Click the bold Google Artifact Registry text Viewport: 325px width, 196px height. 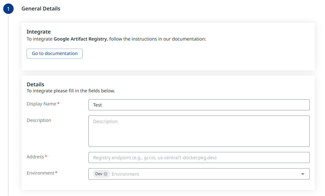(x=80, y=39)
